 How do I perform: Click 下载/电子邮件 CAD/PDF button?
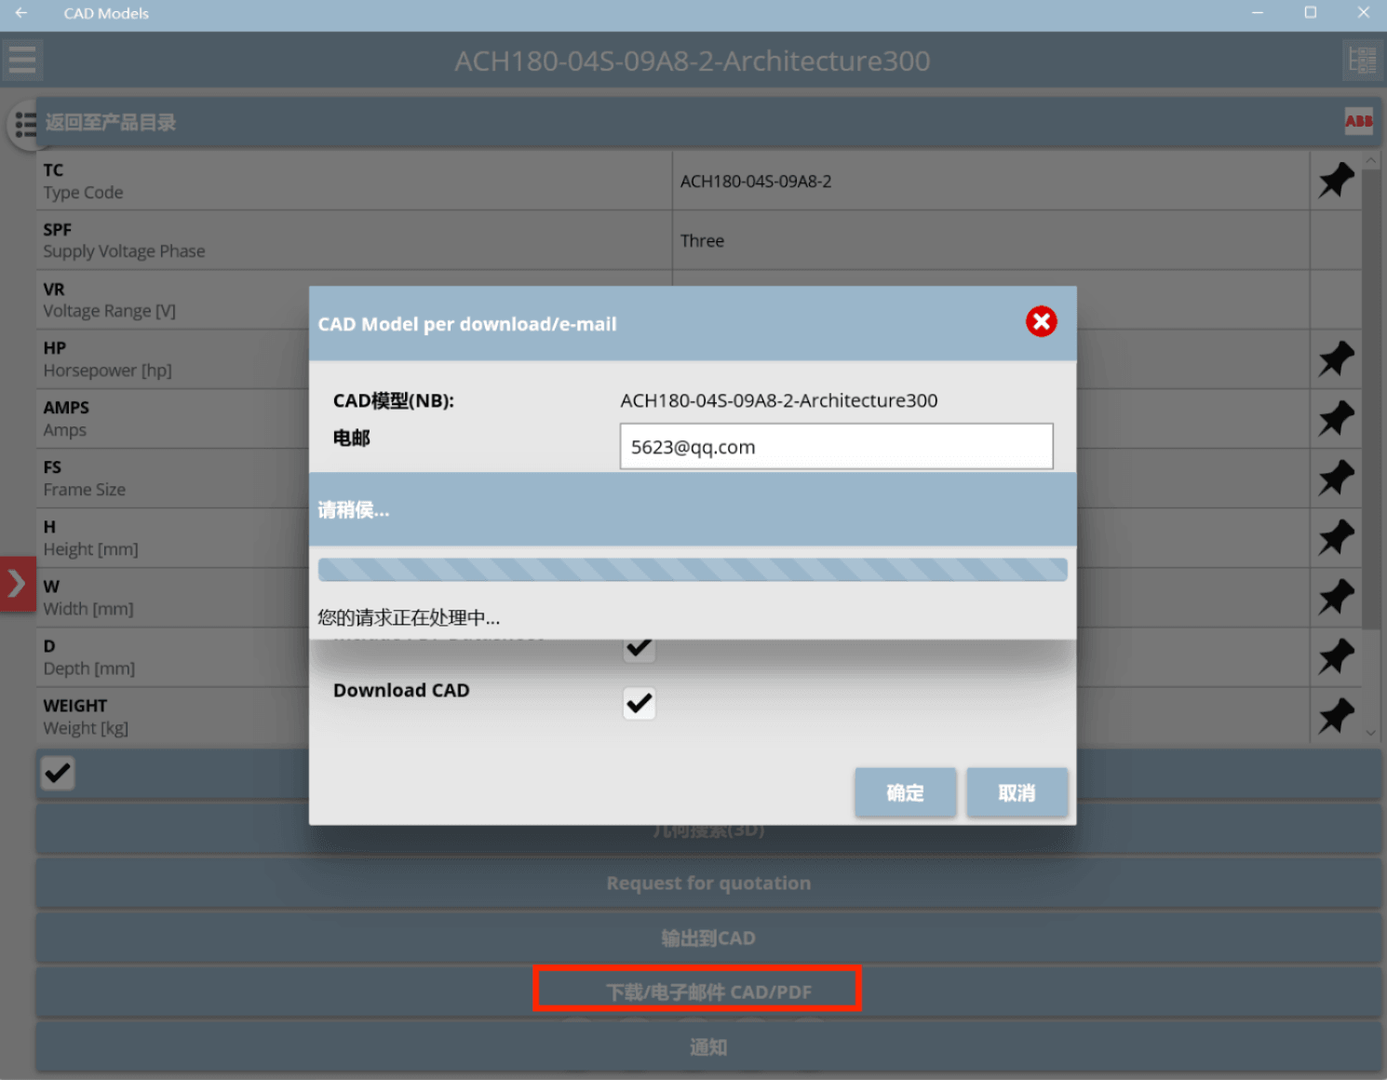[x=708, y=992]
